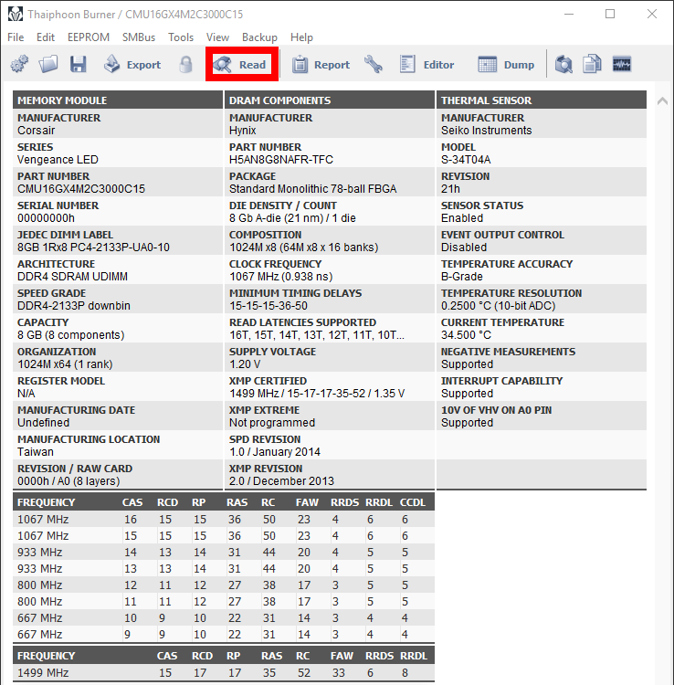Click manufacturing location Taiwan
This screenshot has width=674, height=685.
(36, 452)
